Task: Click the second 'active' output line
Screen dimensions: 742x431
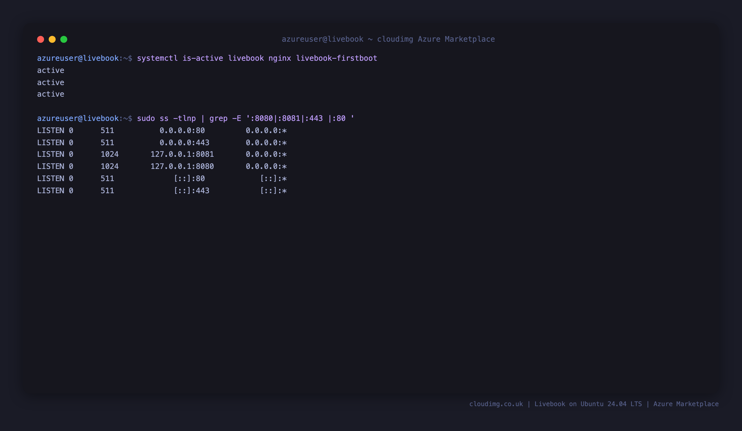Action: click(x=51, y=82)
